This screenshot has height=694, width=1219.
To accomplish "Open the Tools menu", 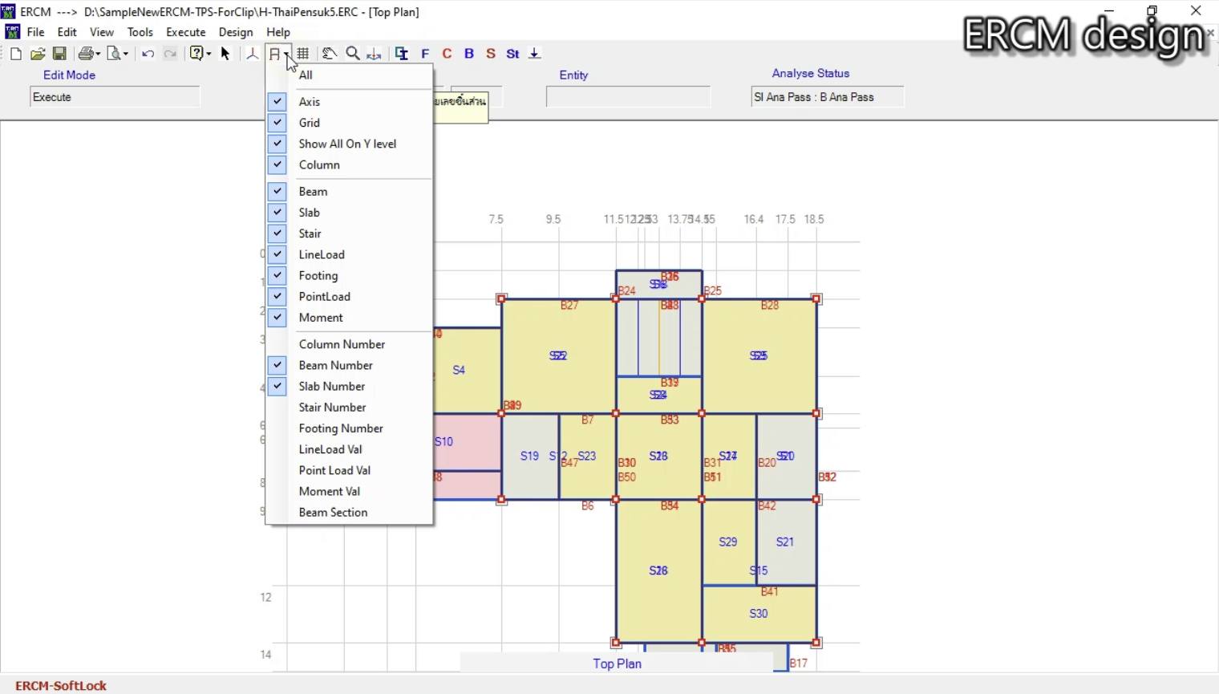I will click(x=140, y=32).
